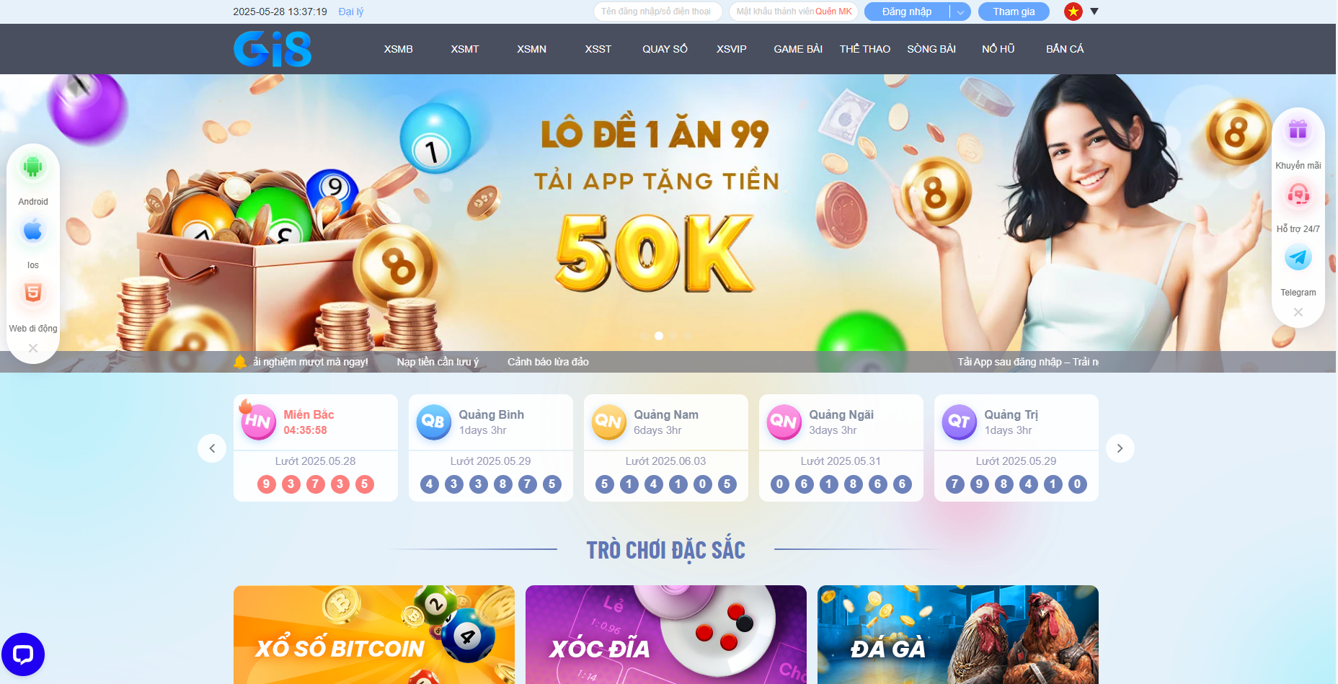
Task: Open the Telegram icon
Action: pos(1298,257)
